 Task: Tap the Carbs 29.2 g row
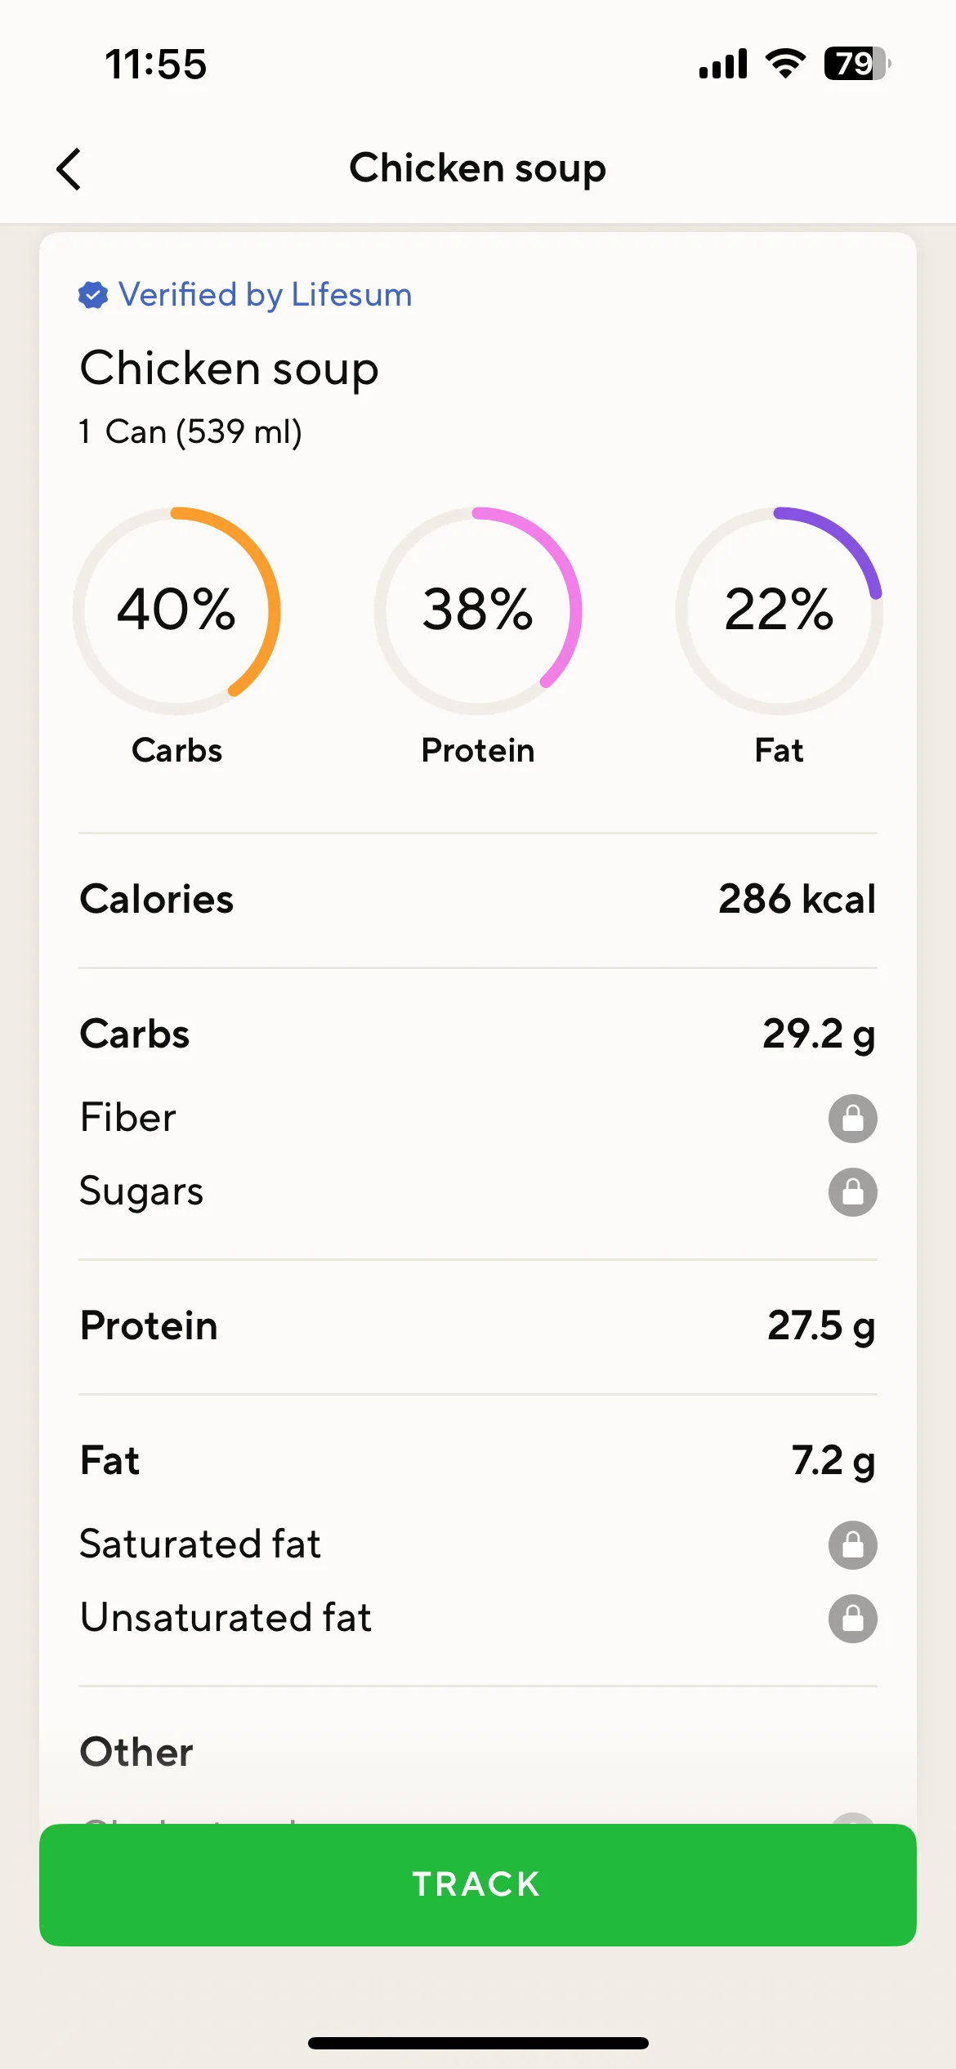[x=478, y=1034]
